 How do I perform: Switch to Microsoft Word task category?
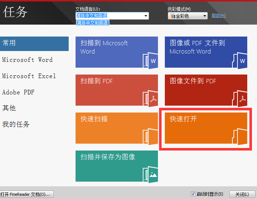(27, 60)
